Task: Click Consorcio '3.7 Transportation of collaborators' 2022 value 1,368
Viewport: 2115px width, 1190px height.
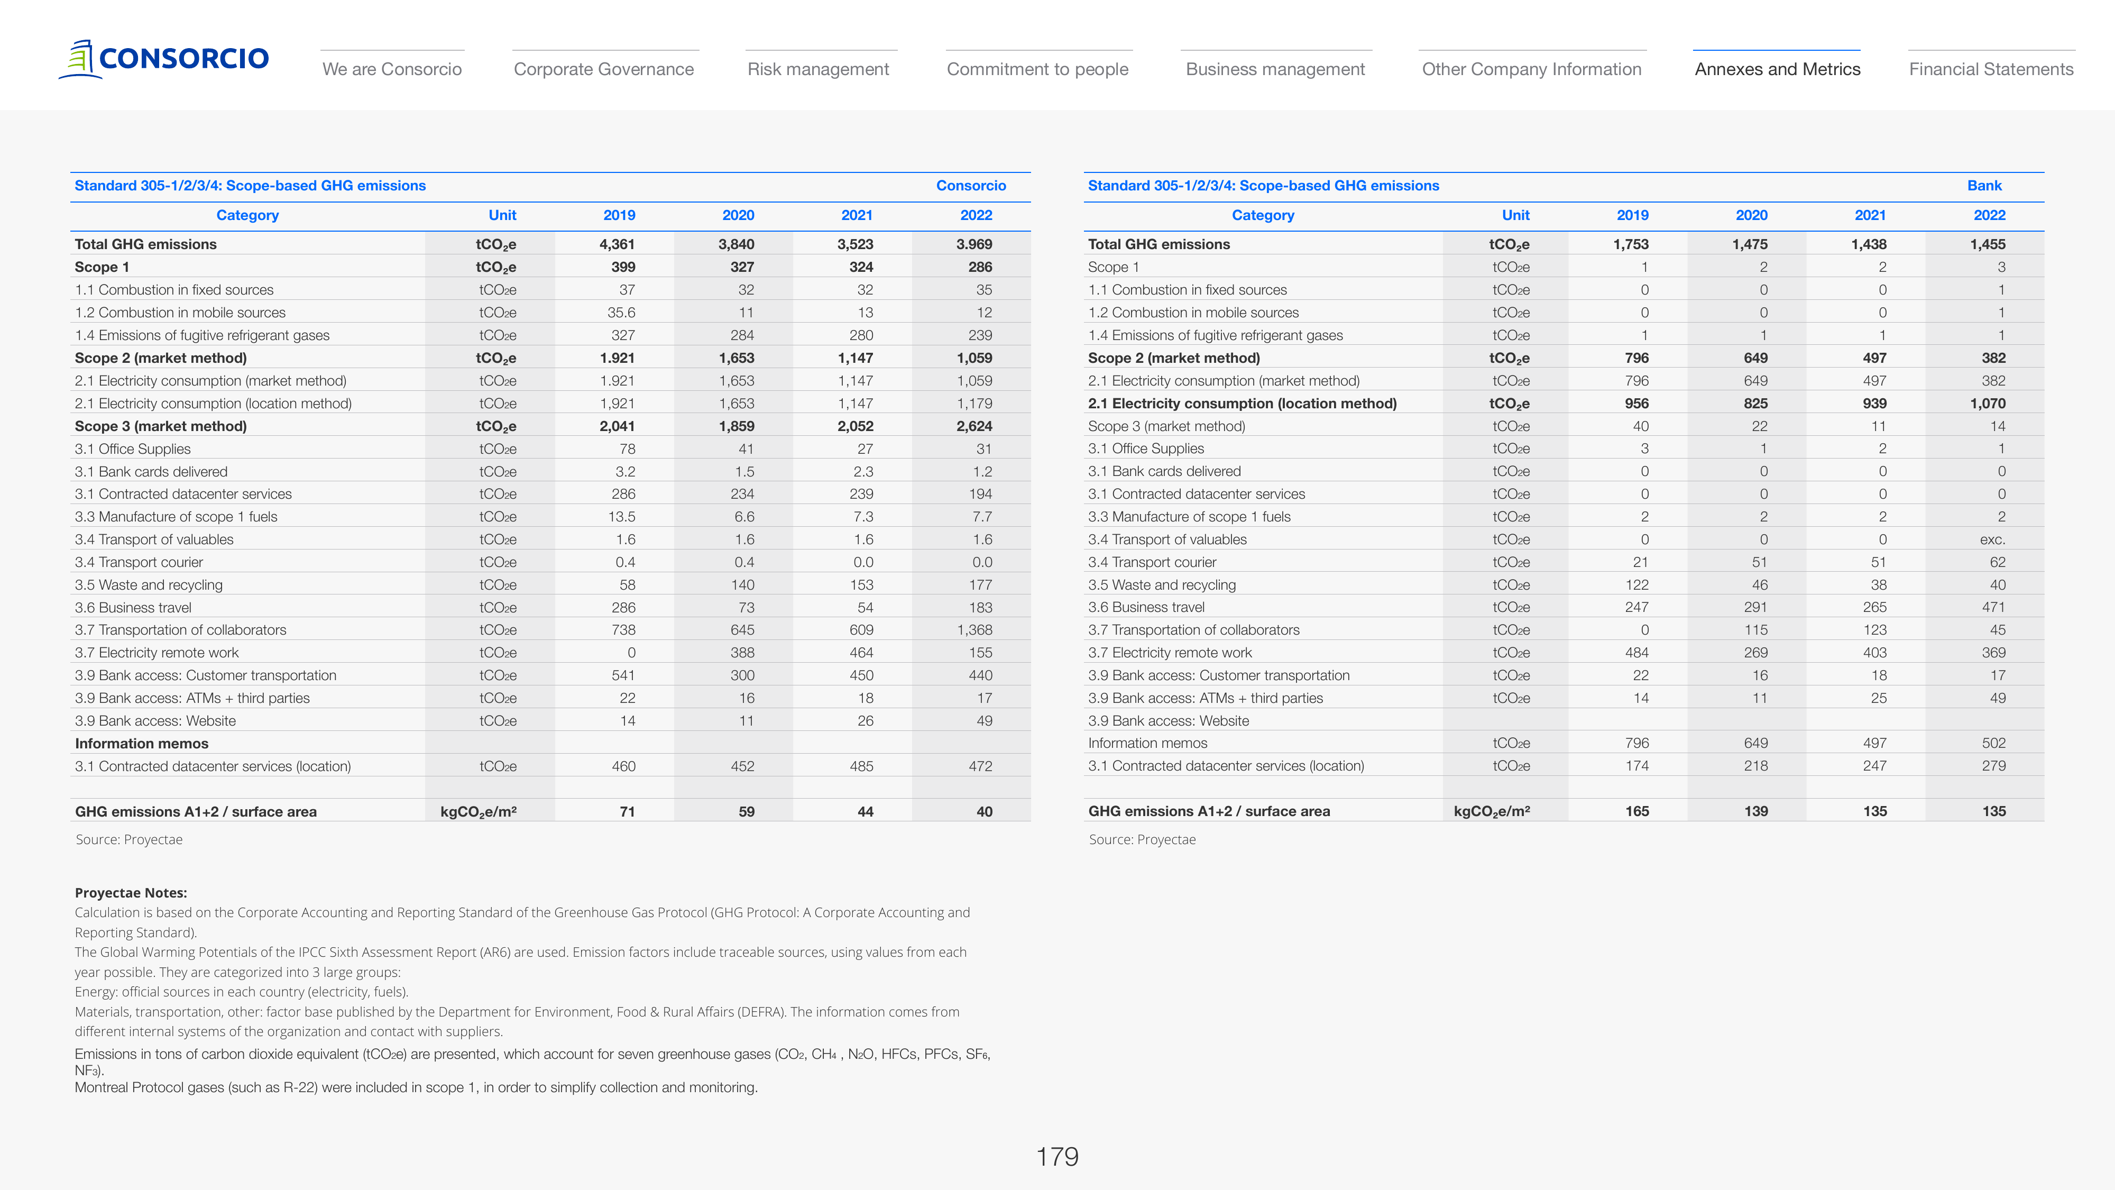Action: pos(974,630)
